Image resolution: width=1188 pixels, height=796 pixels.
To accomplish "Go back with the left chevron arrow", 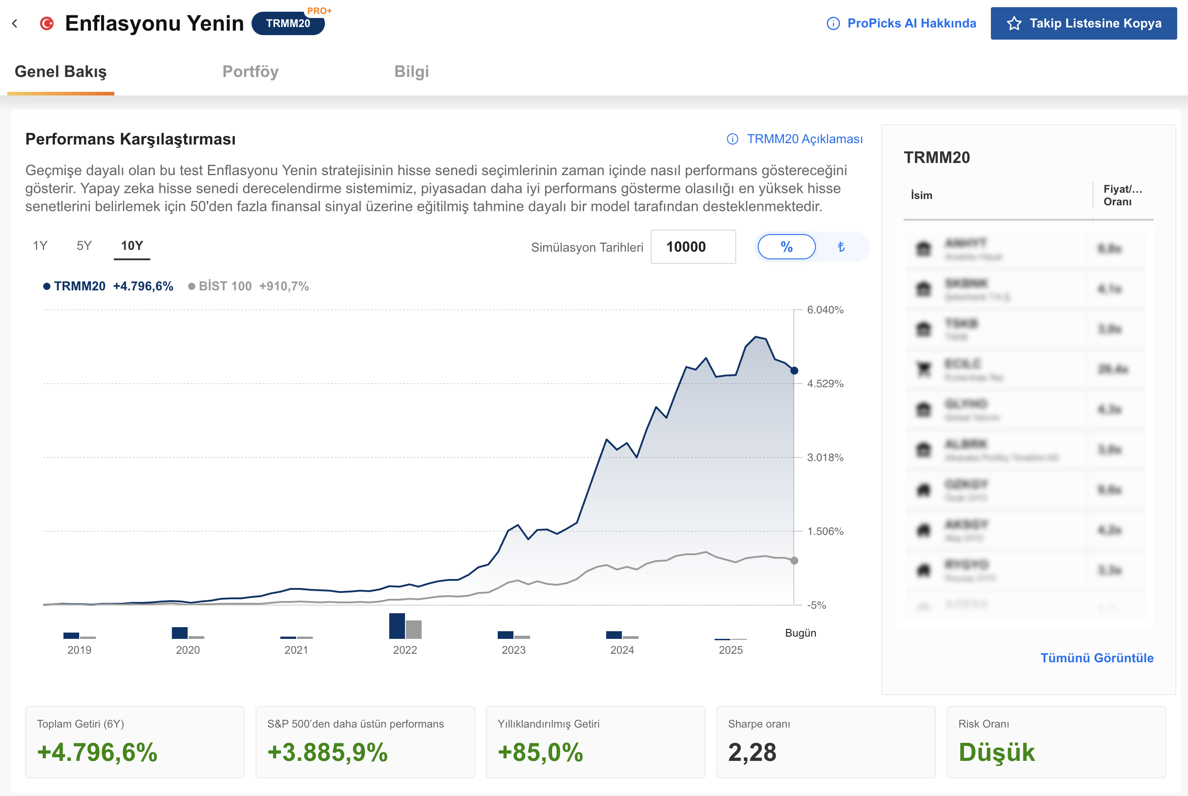I will coord(15,23).
